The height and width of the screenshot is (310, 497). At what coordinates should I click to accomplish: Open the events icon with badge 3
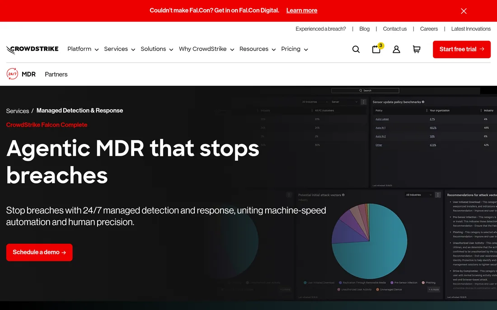click(377, 49)
